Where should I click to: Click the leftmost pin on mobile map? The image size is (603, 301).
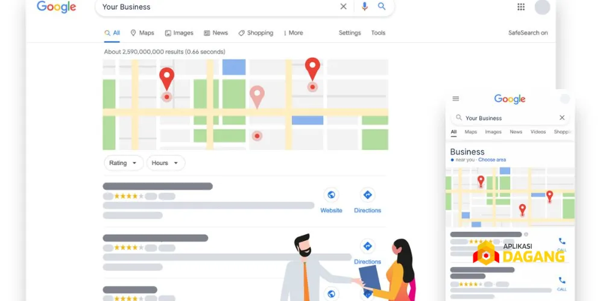481,181
